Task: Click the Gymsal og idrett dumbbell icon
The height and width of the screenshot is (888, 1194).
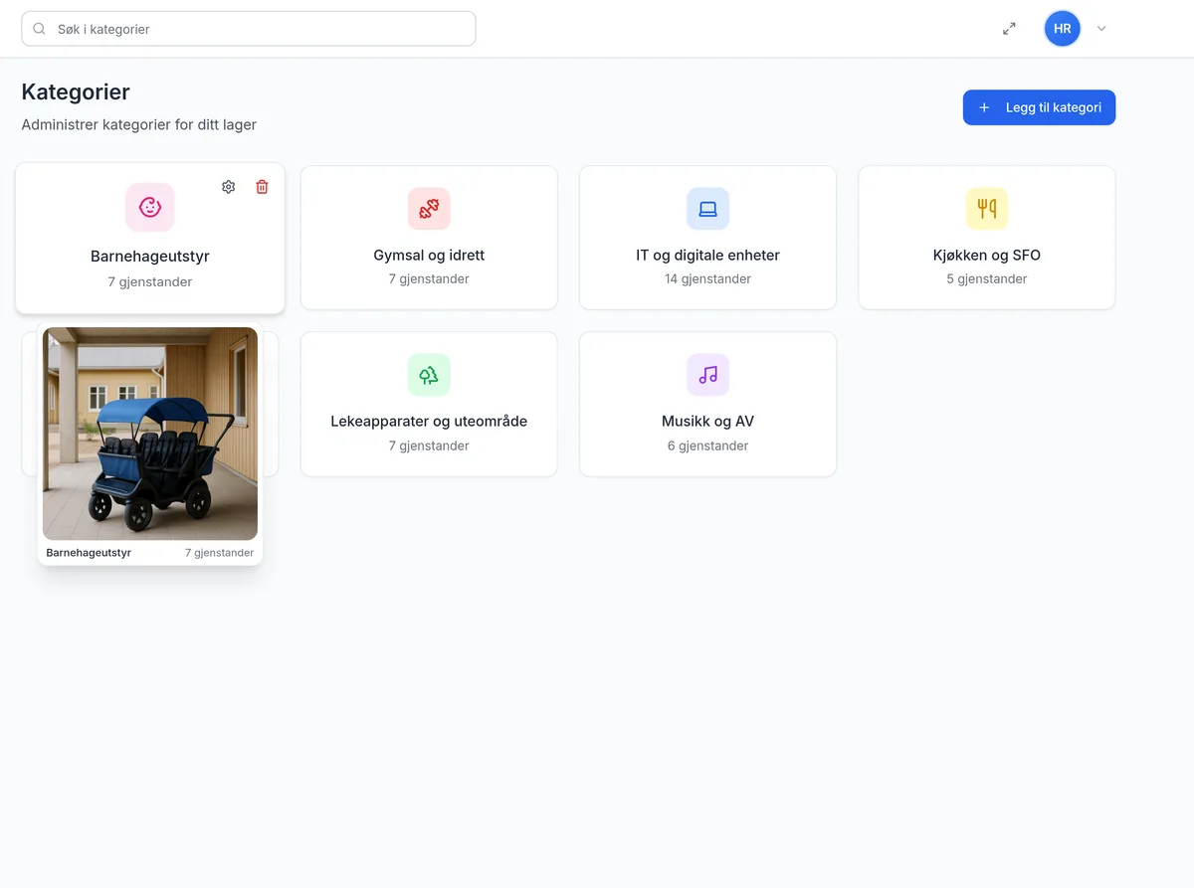Action: point(429,209)
